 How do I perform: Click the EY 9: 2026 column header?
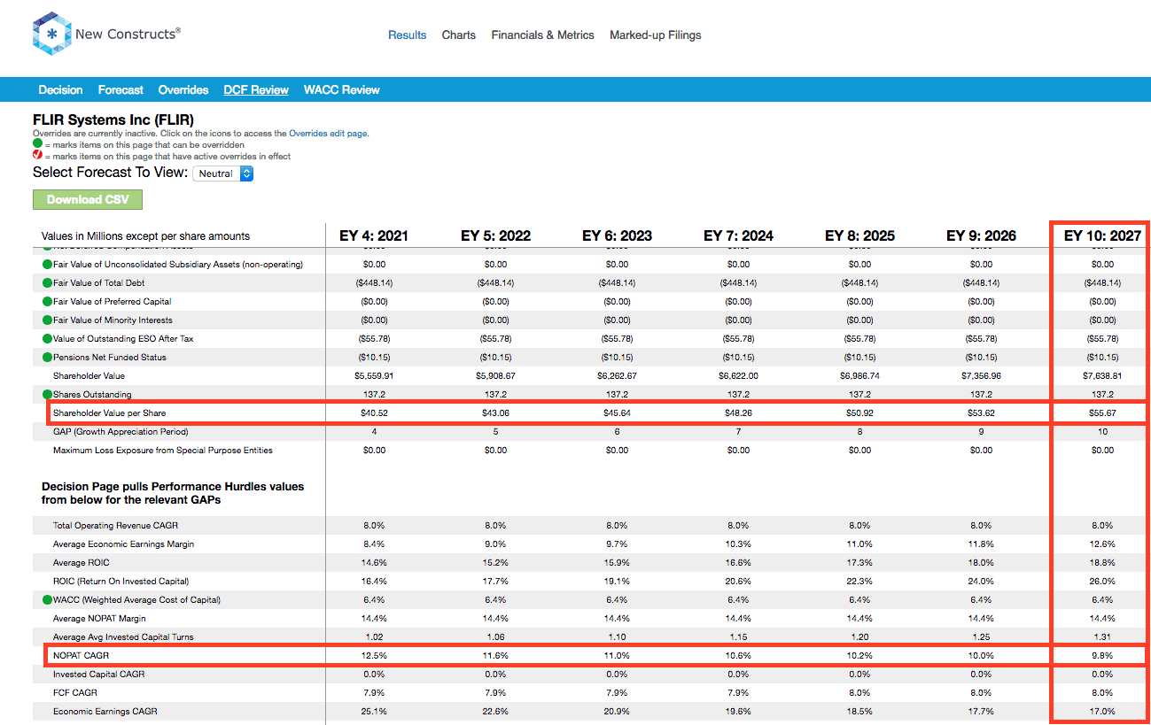981,235
